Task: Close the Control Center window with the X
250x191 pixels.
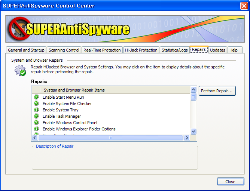Action: coord(244,6)
